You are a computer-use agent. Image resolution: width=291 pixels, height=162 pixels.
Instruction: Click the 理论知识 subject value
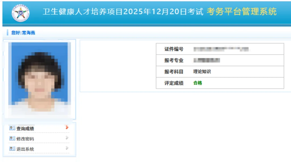tap(202, 72)
